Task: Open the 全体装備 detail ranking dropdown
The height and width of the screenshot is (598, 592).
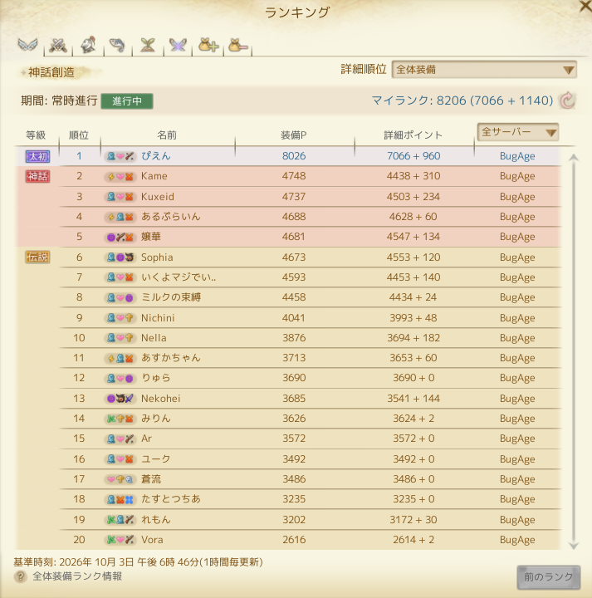Action: pos(484,70)
